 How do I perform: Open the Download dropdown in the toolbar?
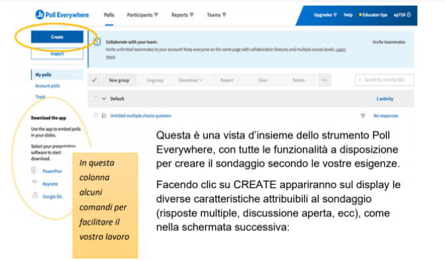[x=190, y=80]
